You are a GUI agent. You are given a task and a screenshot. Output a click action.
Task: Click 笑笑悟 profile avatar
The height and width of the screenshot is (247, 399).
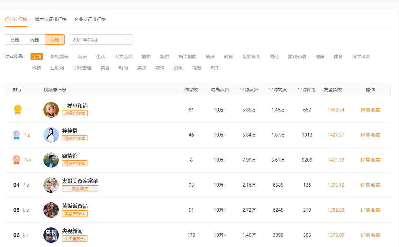51,135
